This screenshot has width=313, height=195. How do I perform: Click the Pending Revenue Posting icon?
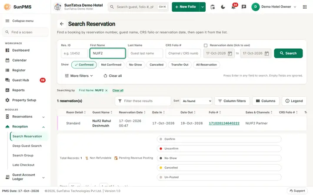(116, 158)
